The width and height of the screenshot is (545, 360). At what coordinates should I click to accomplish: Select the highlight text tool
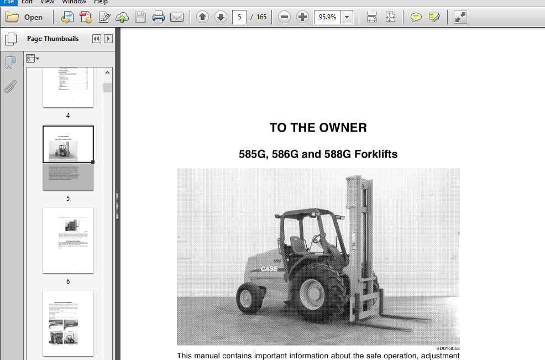(x=434, y=17)
